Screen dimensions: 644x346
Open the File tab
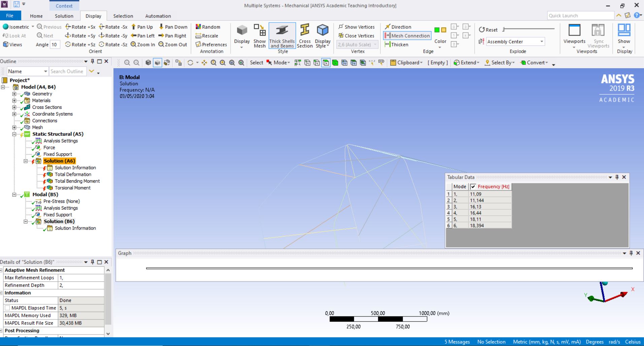click(x=10, y=15)
